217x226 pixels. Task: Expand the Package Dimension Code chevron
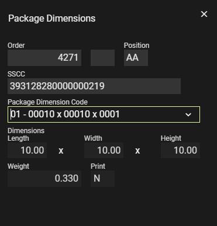(x=188, y=114)
